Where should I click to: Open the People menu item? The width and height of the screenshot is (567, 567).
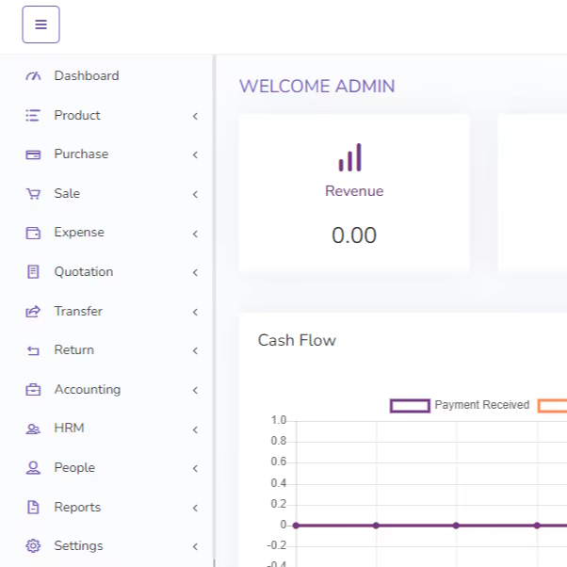[x=74, y=468]
